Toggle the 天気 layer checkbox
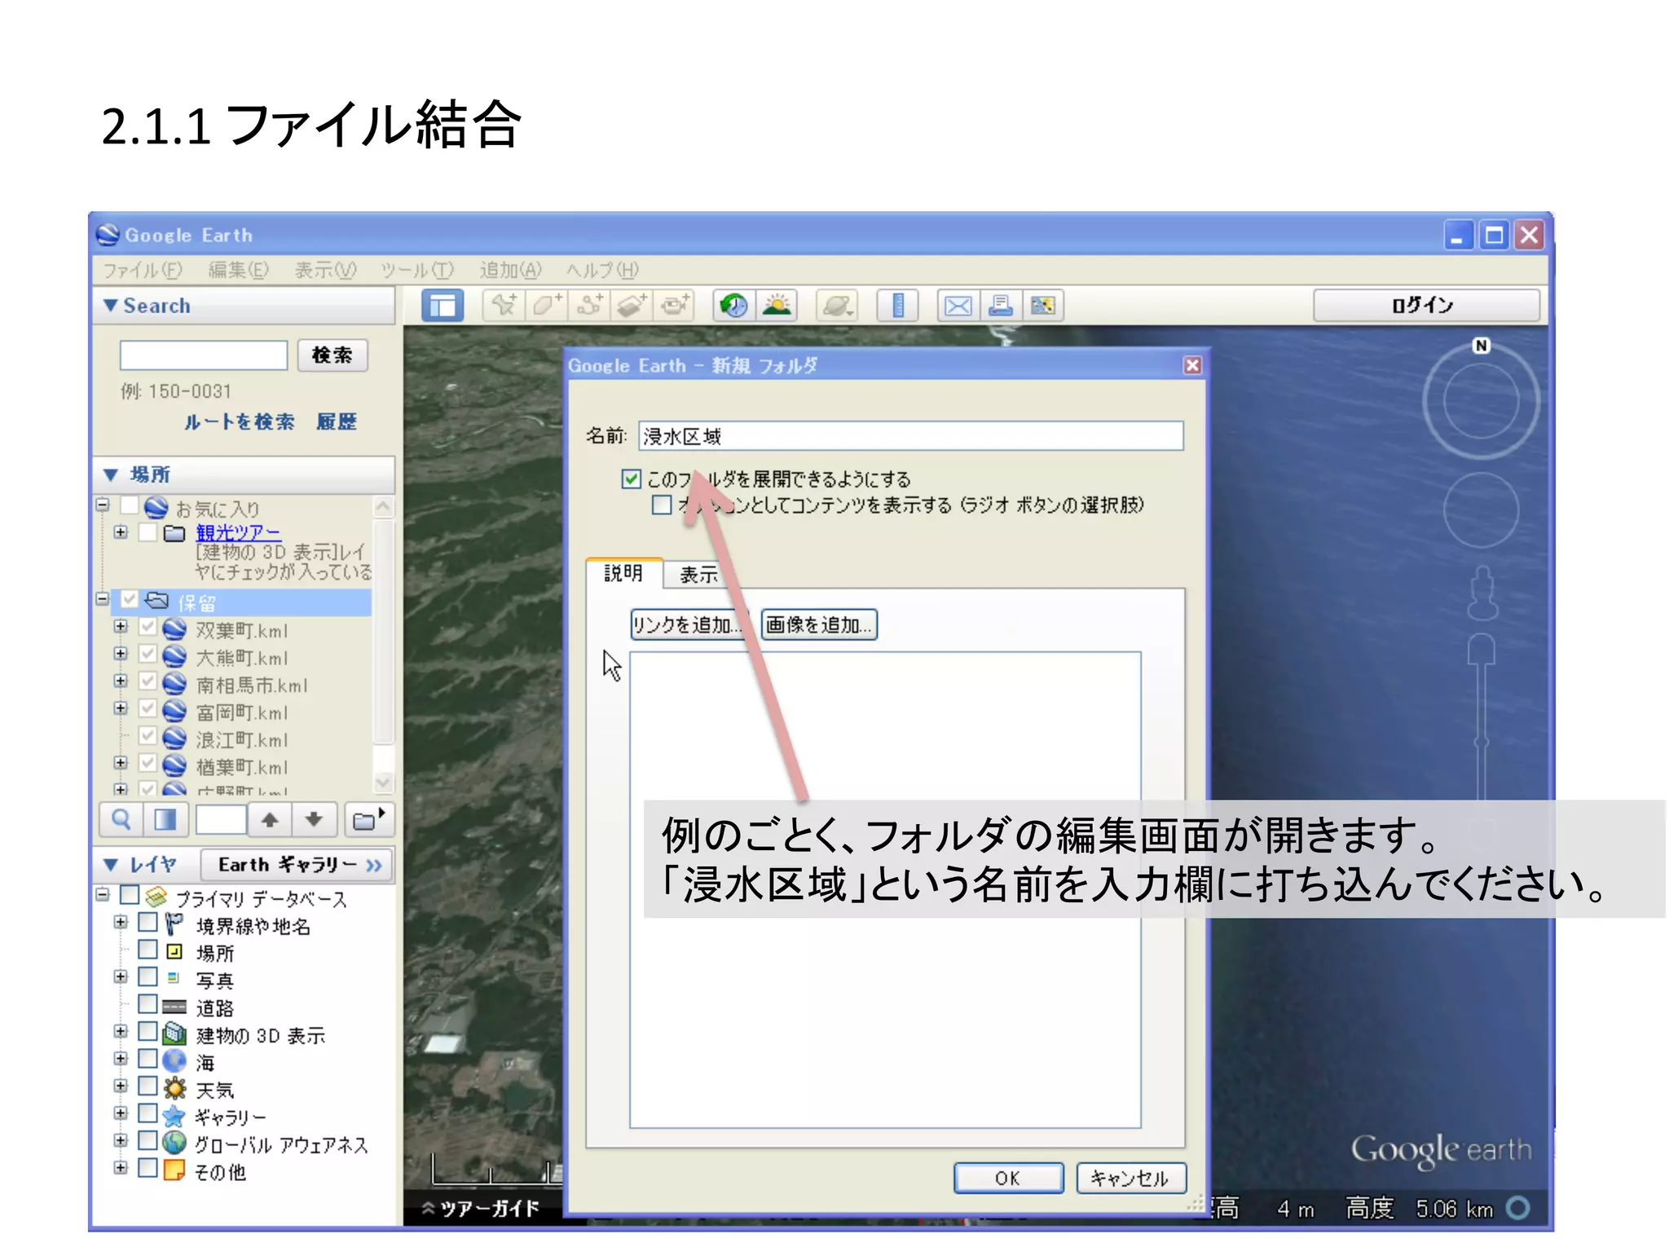Viewport: 1669px width, 1252px height. point(148,1086)
